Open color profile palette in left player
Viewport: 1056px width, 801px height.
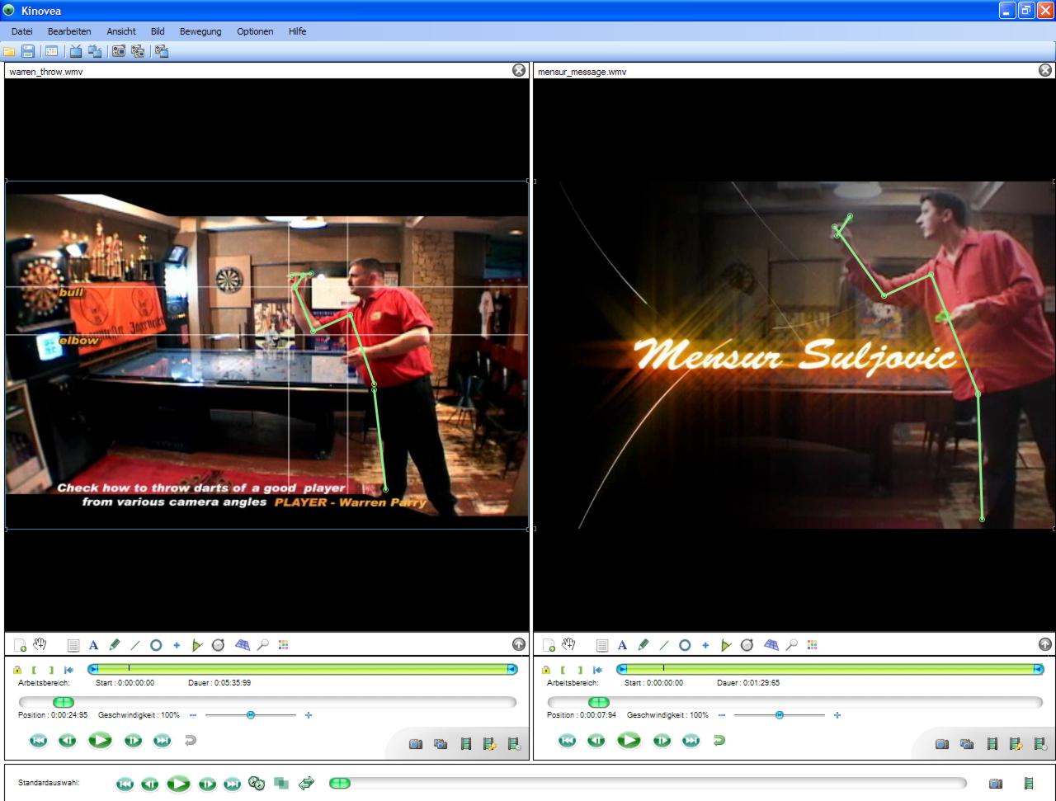[284, 645]
